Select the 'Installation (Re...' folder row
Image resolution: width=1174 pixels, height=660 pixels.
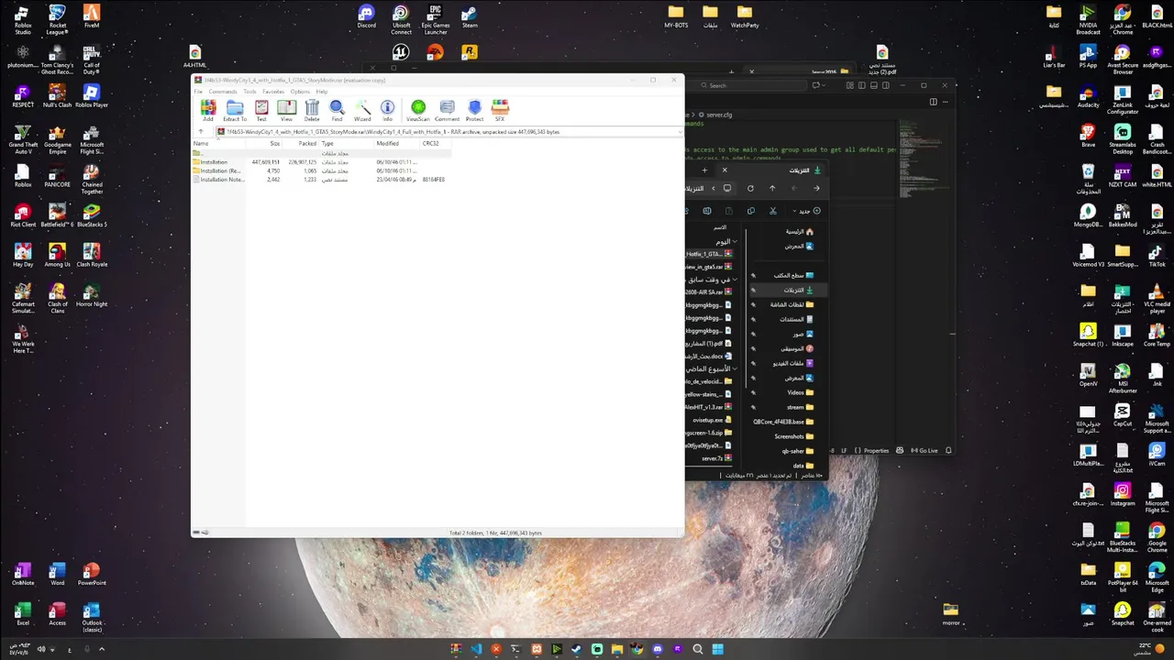(x=320, y=170)
